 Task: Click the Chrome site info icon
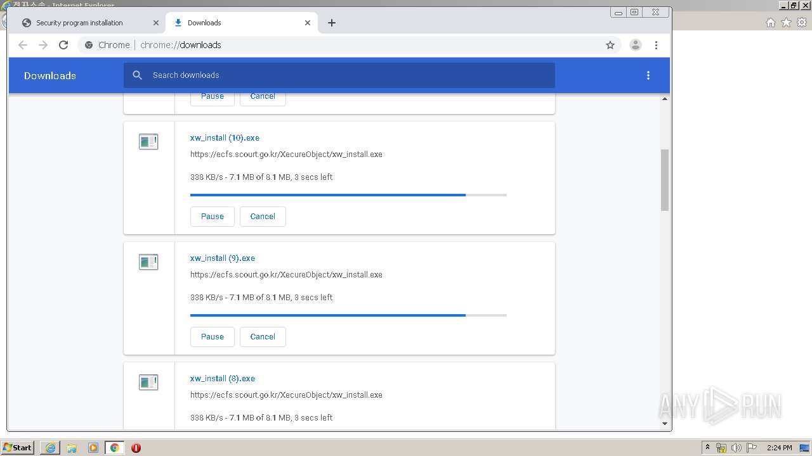(x=89, y=45)
